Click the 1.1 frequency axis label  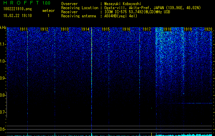(3, 44)
